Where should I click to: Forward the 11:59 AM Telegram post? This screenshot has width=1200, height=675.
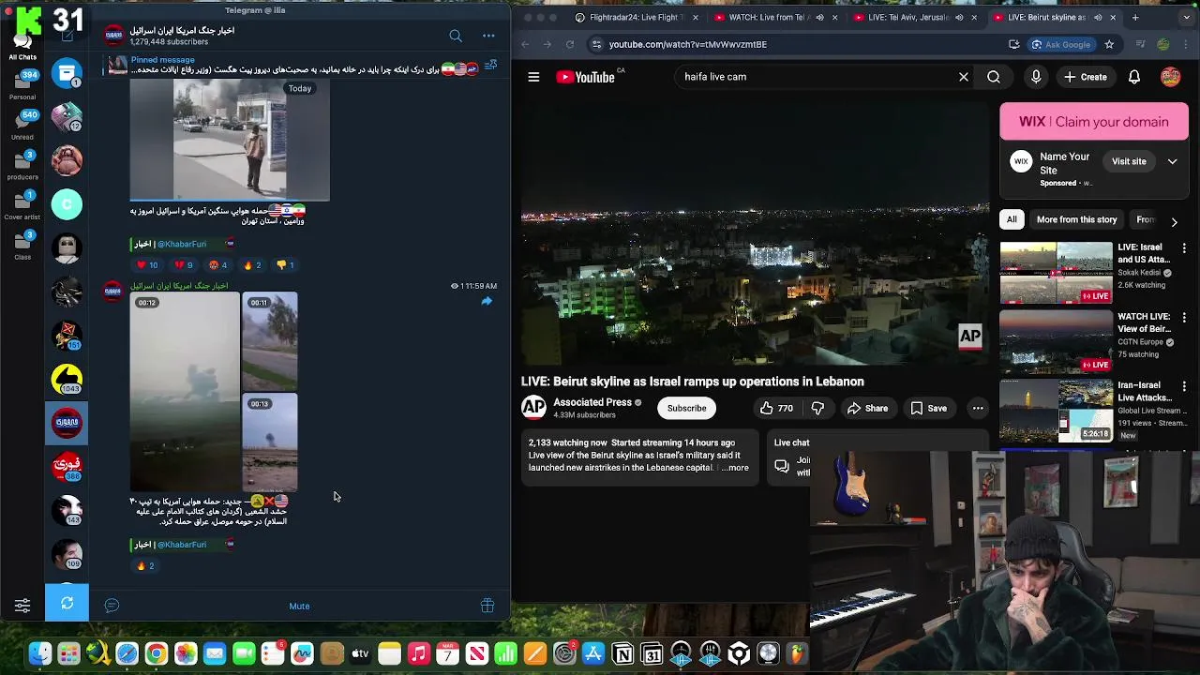(487, 301)
